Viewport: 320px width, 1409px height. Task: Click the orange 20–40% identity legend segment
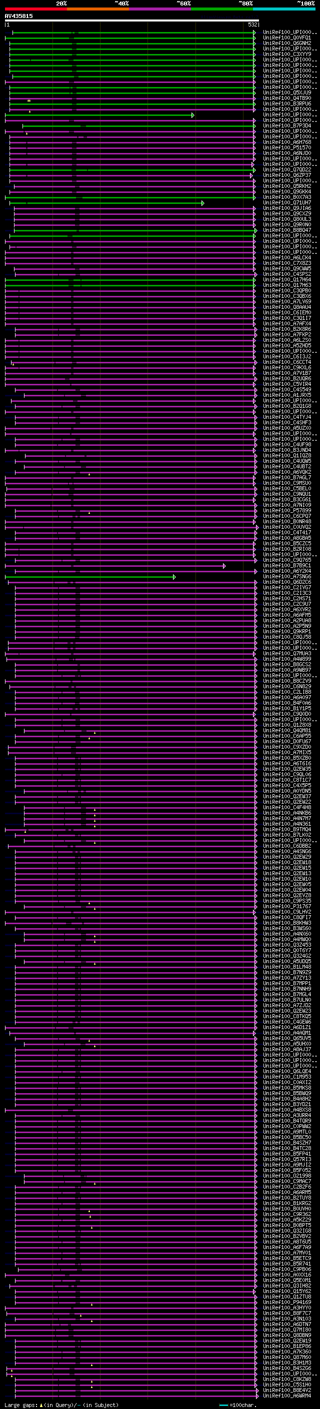98,9
